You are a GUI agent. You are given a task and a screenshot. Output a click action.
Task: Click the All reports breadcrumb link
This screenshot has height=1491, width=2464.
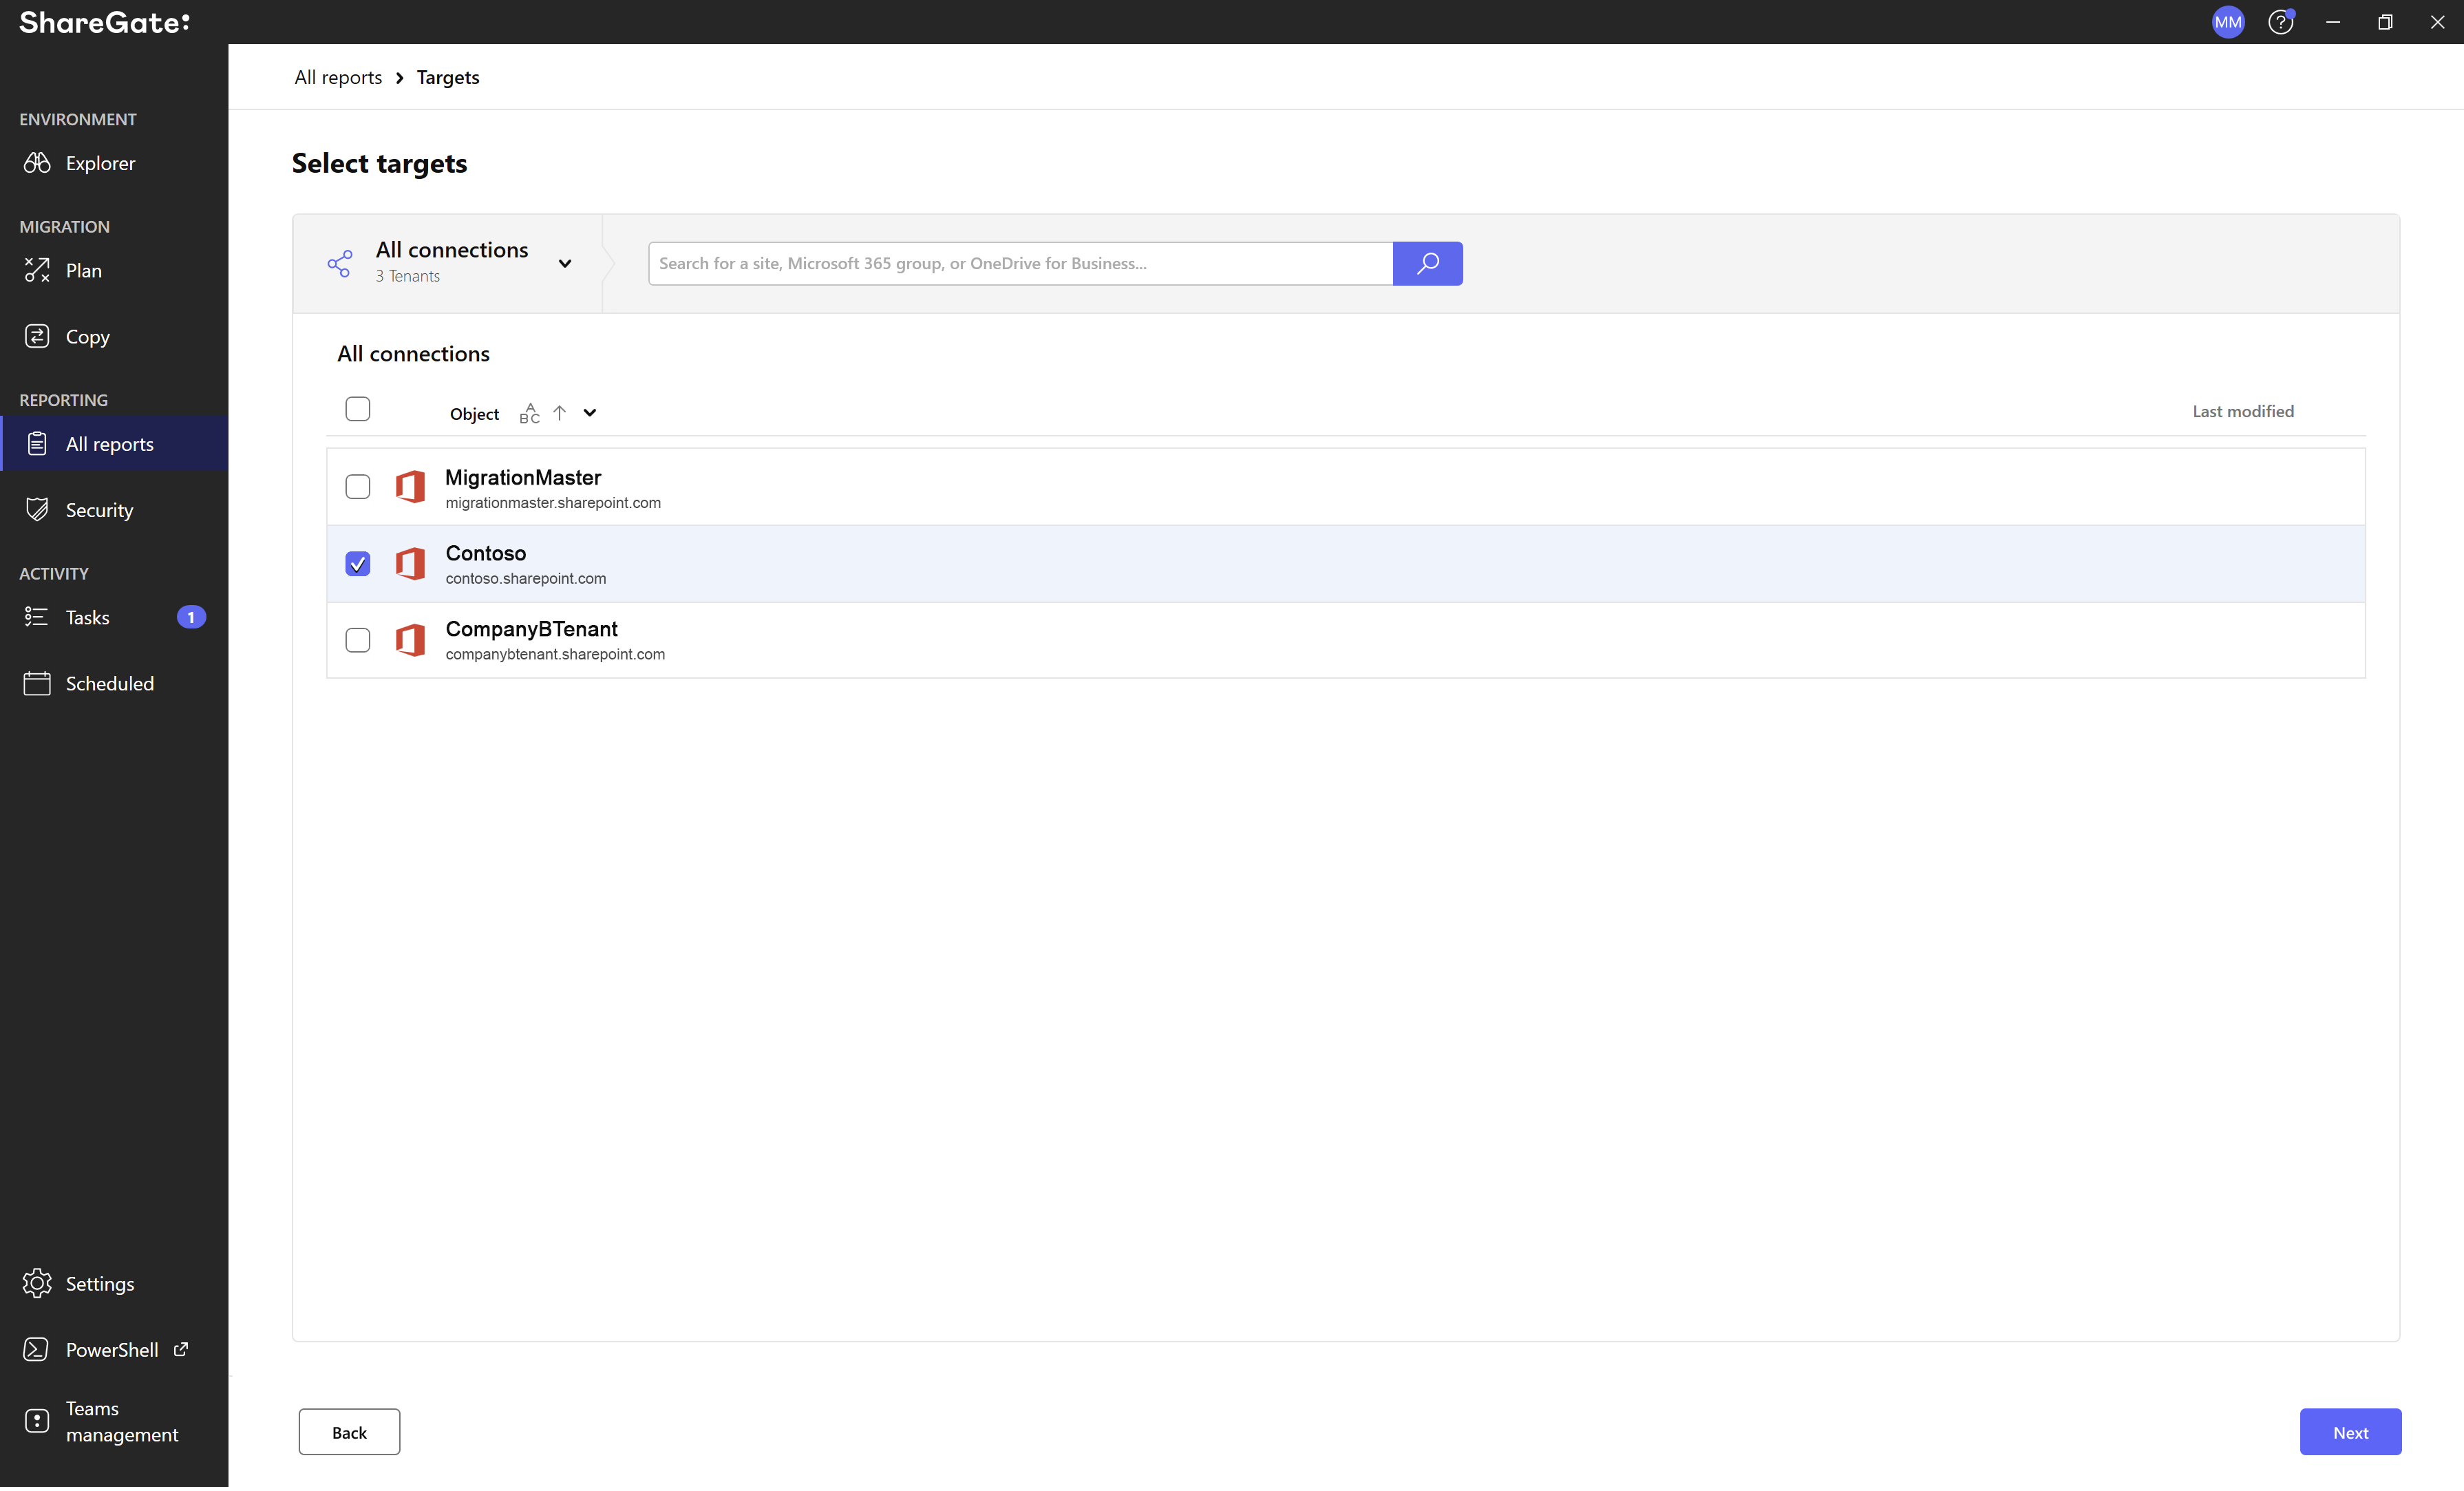coord(338,77)
